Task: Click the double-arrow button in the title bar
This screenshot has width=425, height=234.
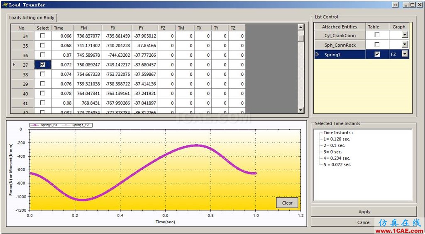Action: click(x=396, y=5)
